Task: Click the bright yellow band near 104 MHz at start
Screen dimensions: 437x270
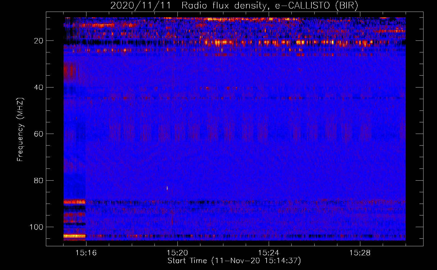Action: pos(74,236)
